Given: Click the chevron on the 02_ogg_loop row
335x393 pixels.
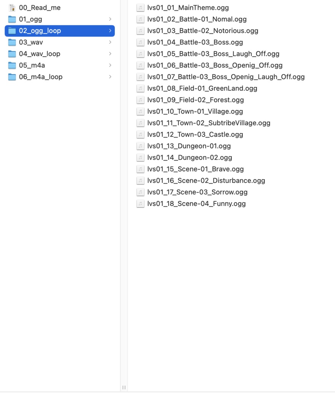Looking at the screenshot, I should (110, 31).
